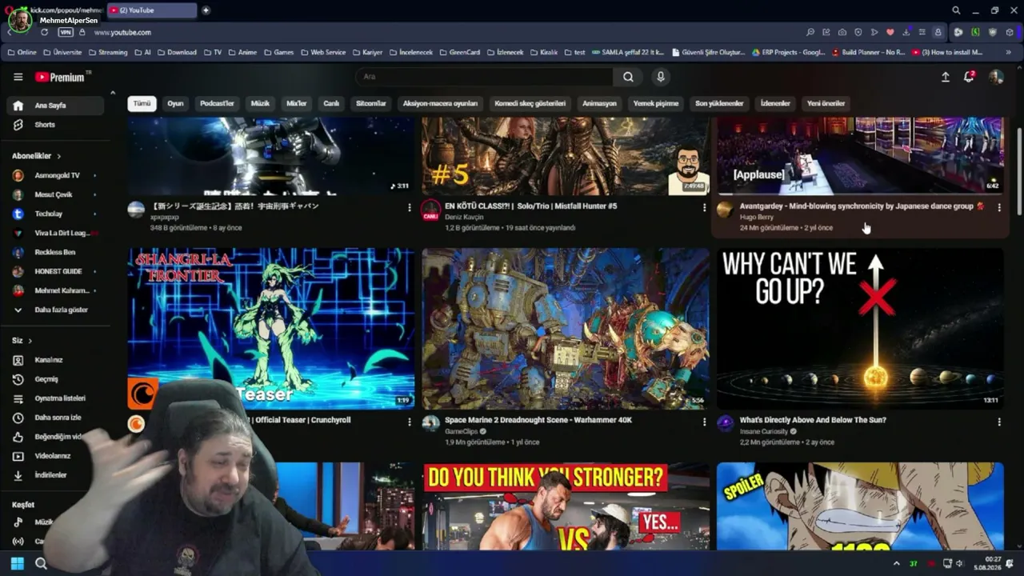Open the Streaming bookmarks folder
This screenshot has height=576, width=1024.
point(107,52)
